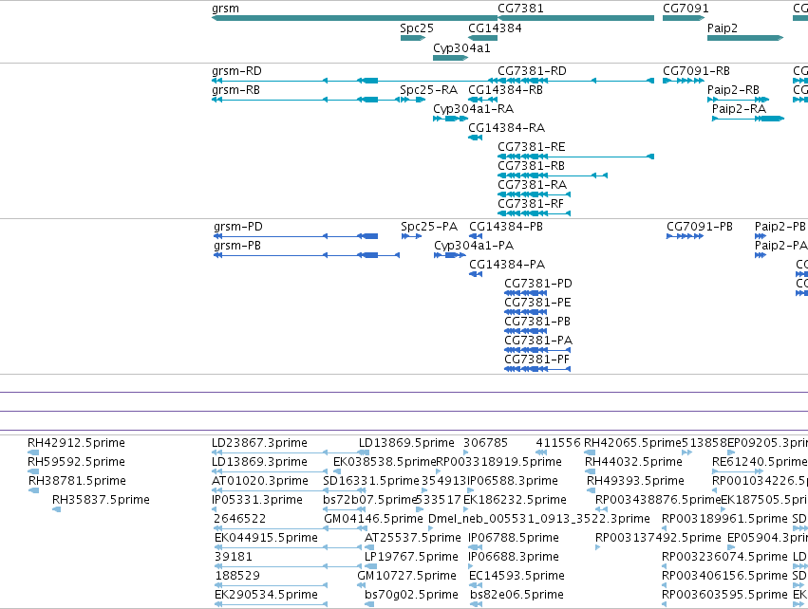Click the CG7091 gene arrow
The width and height of the screenshot is (808, 609).
tap(684, 18)
